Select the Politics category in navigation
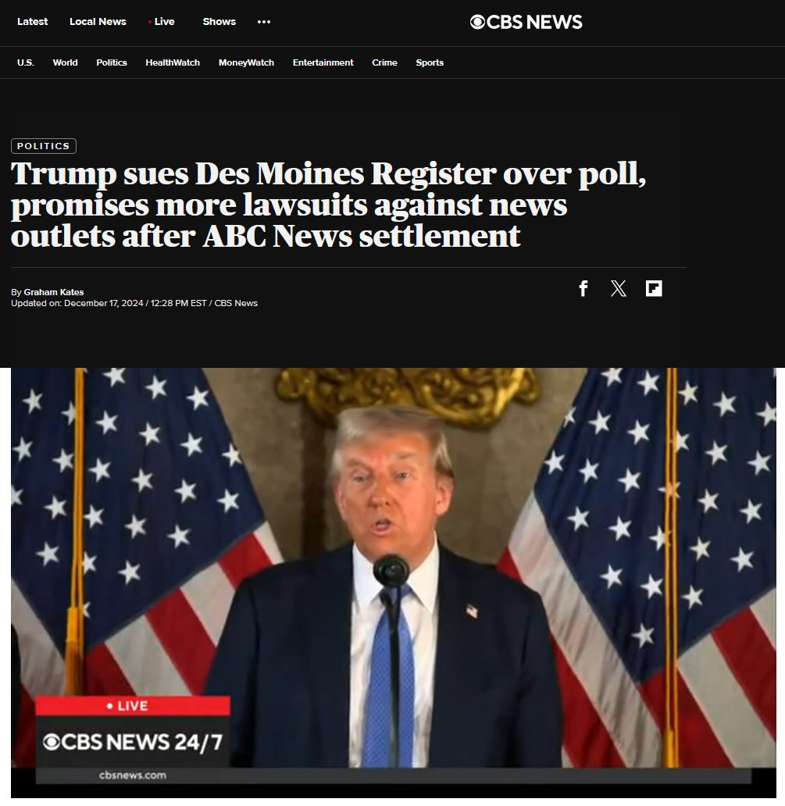The width and height of the screenshot is (785, 806). tap(112, 62)
